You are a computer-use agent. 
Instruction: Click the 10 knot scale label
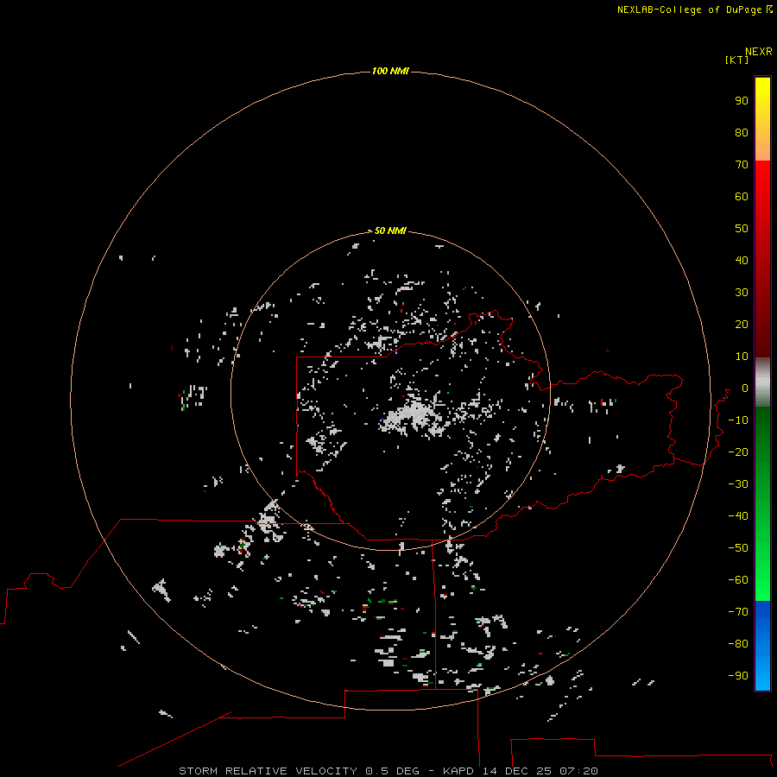point(742,357)
